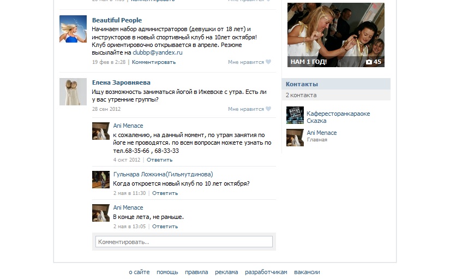Open Кафересторанкараоке Сказка contact avatar

[295, 115]
